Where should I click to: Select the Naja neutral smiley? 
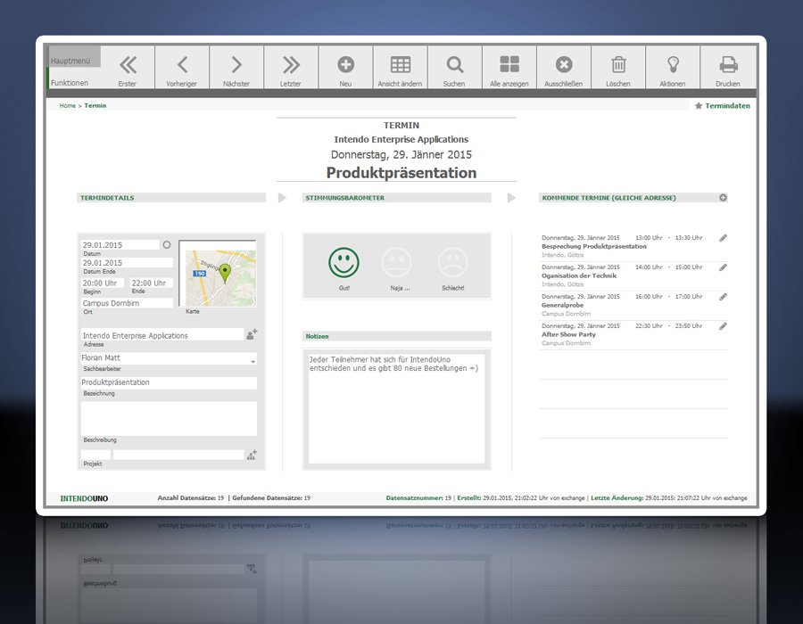397,262
